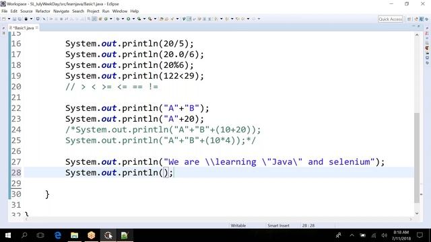Select the Basic1.java editor tab

(23, 28)
